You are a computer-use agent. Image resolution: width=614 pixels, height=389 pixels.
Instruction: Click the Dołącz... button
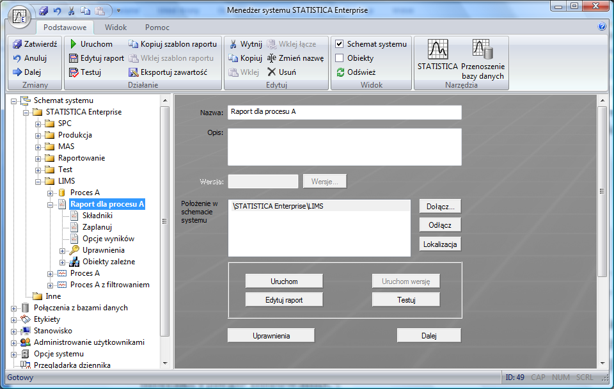(x=440, y=207)
